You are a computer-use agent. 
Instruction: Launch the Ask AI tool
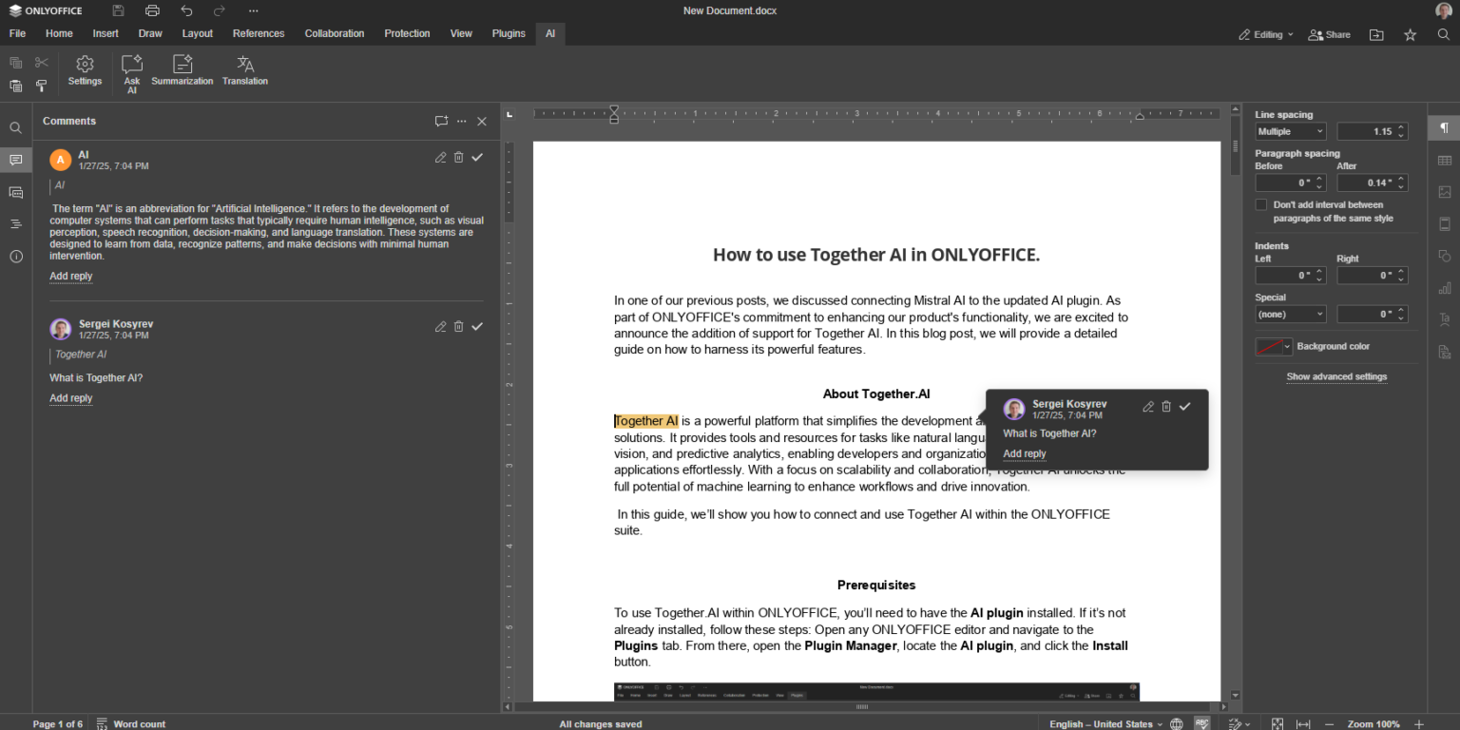coord(132,74)
